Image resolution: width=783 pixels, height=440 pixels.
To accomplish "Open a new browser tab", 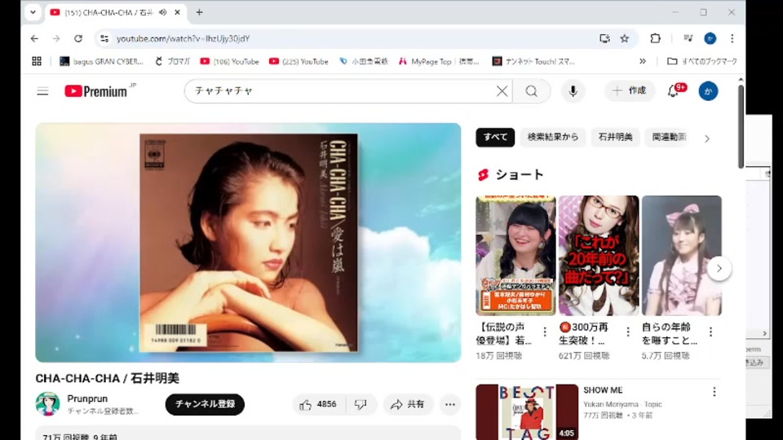I will (199, 12).
